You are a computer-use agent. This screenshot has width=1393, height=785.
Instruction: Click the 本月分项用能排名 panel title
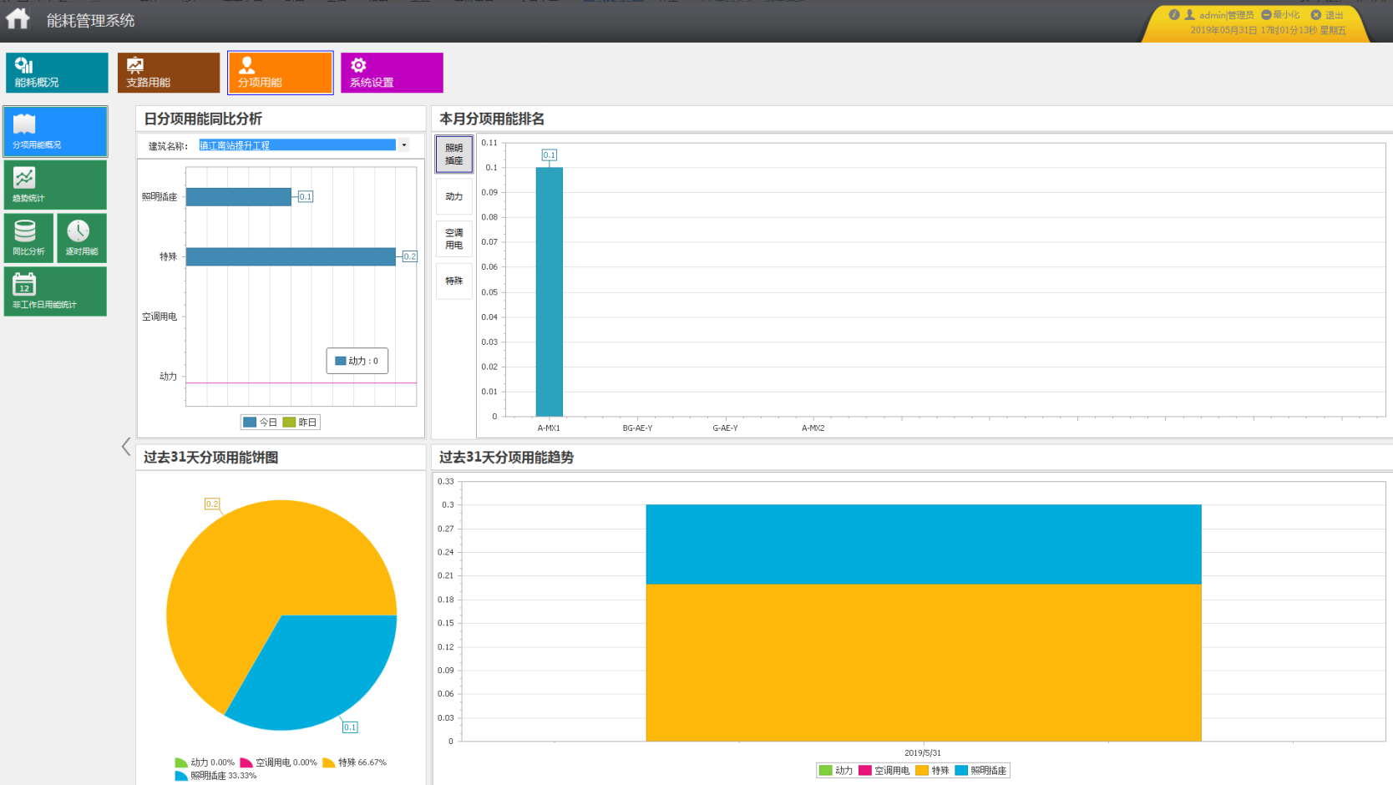tap(492, 119)
